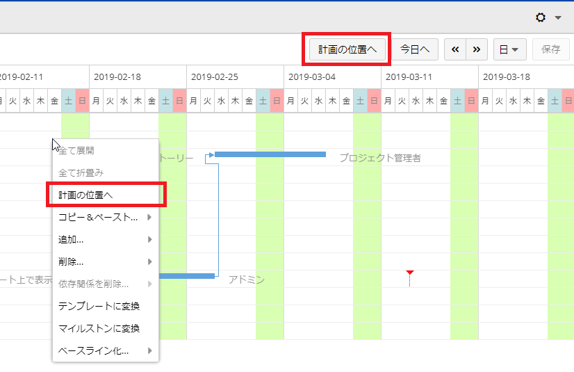
Task: Click submenu arrow next to ベースライン化...
Action: point(149,350)
